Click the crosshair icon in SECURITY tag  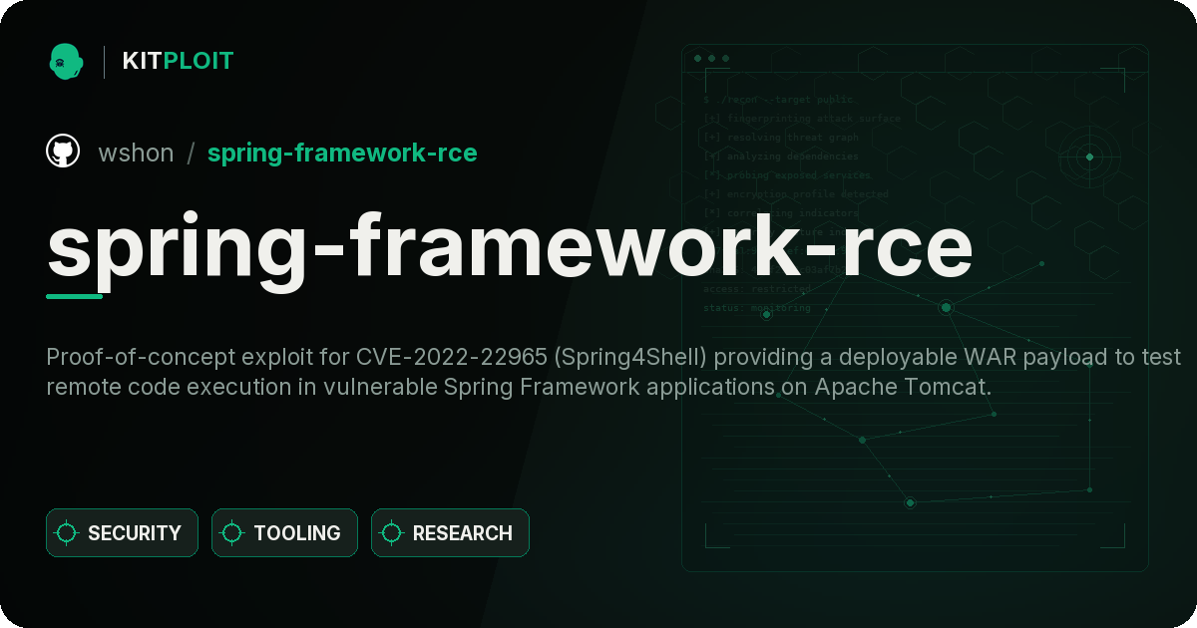pos(67,533)
